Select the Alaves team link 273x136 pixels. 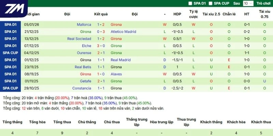coord(116,74)
